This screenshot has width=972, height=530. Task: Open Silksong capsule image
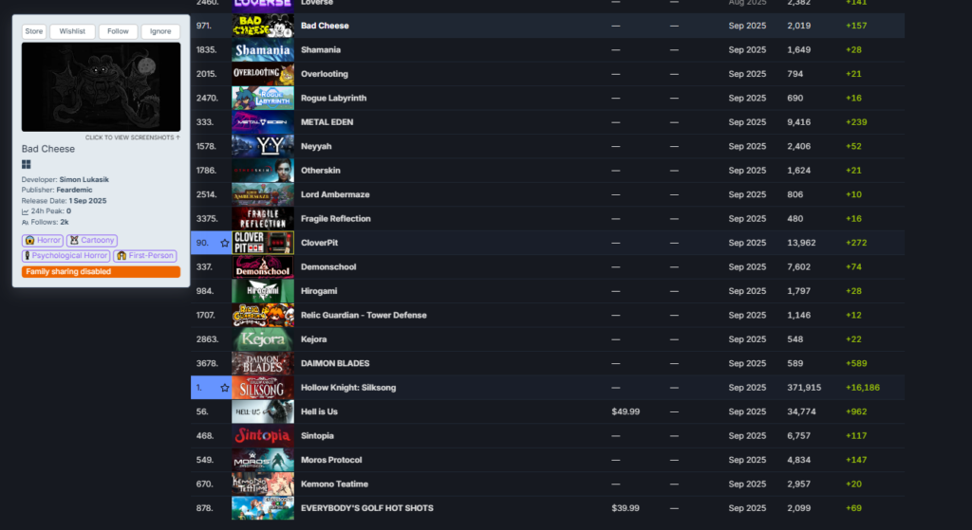263,388
